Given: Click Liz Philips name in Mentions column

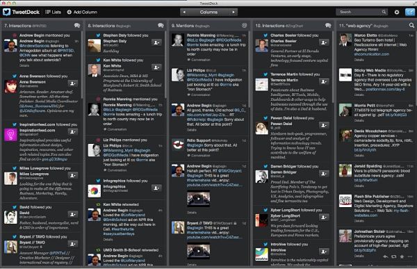Looking at the screenshot, I should pos(196,70).
